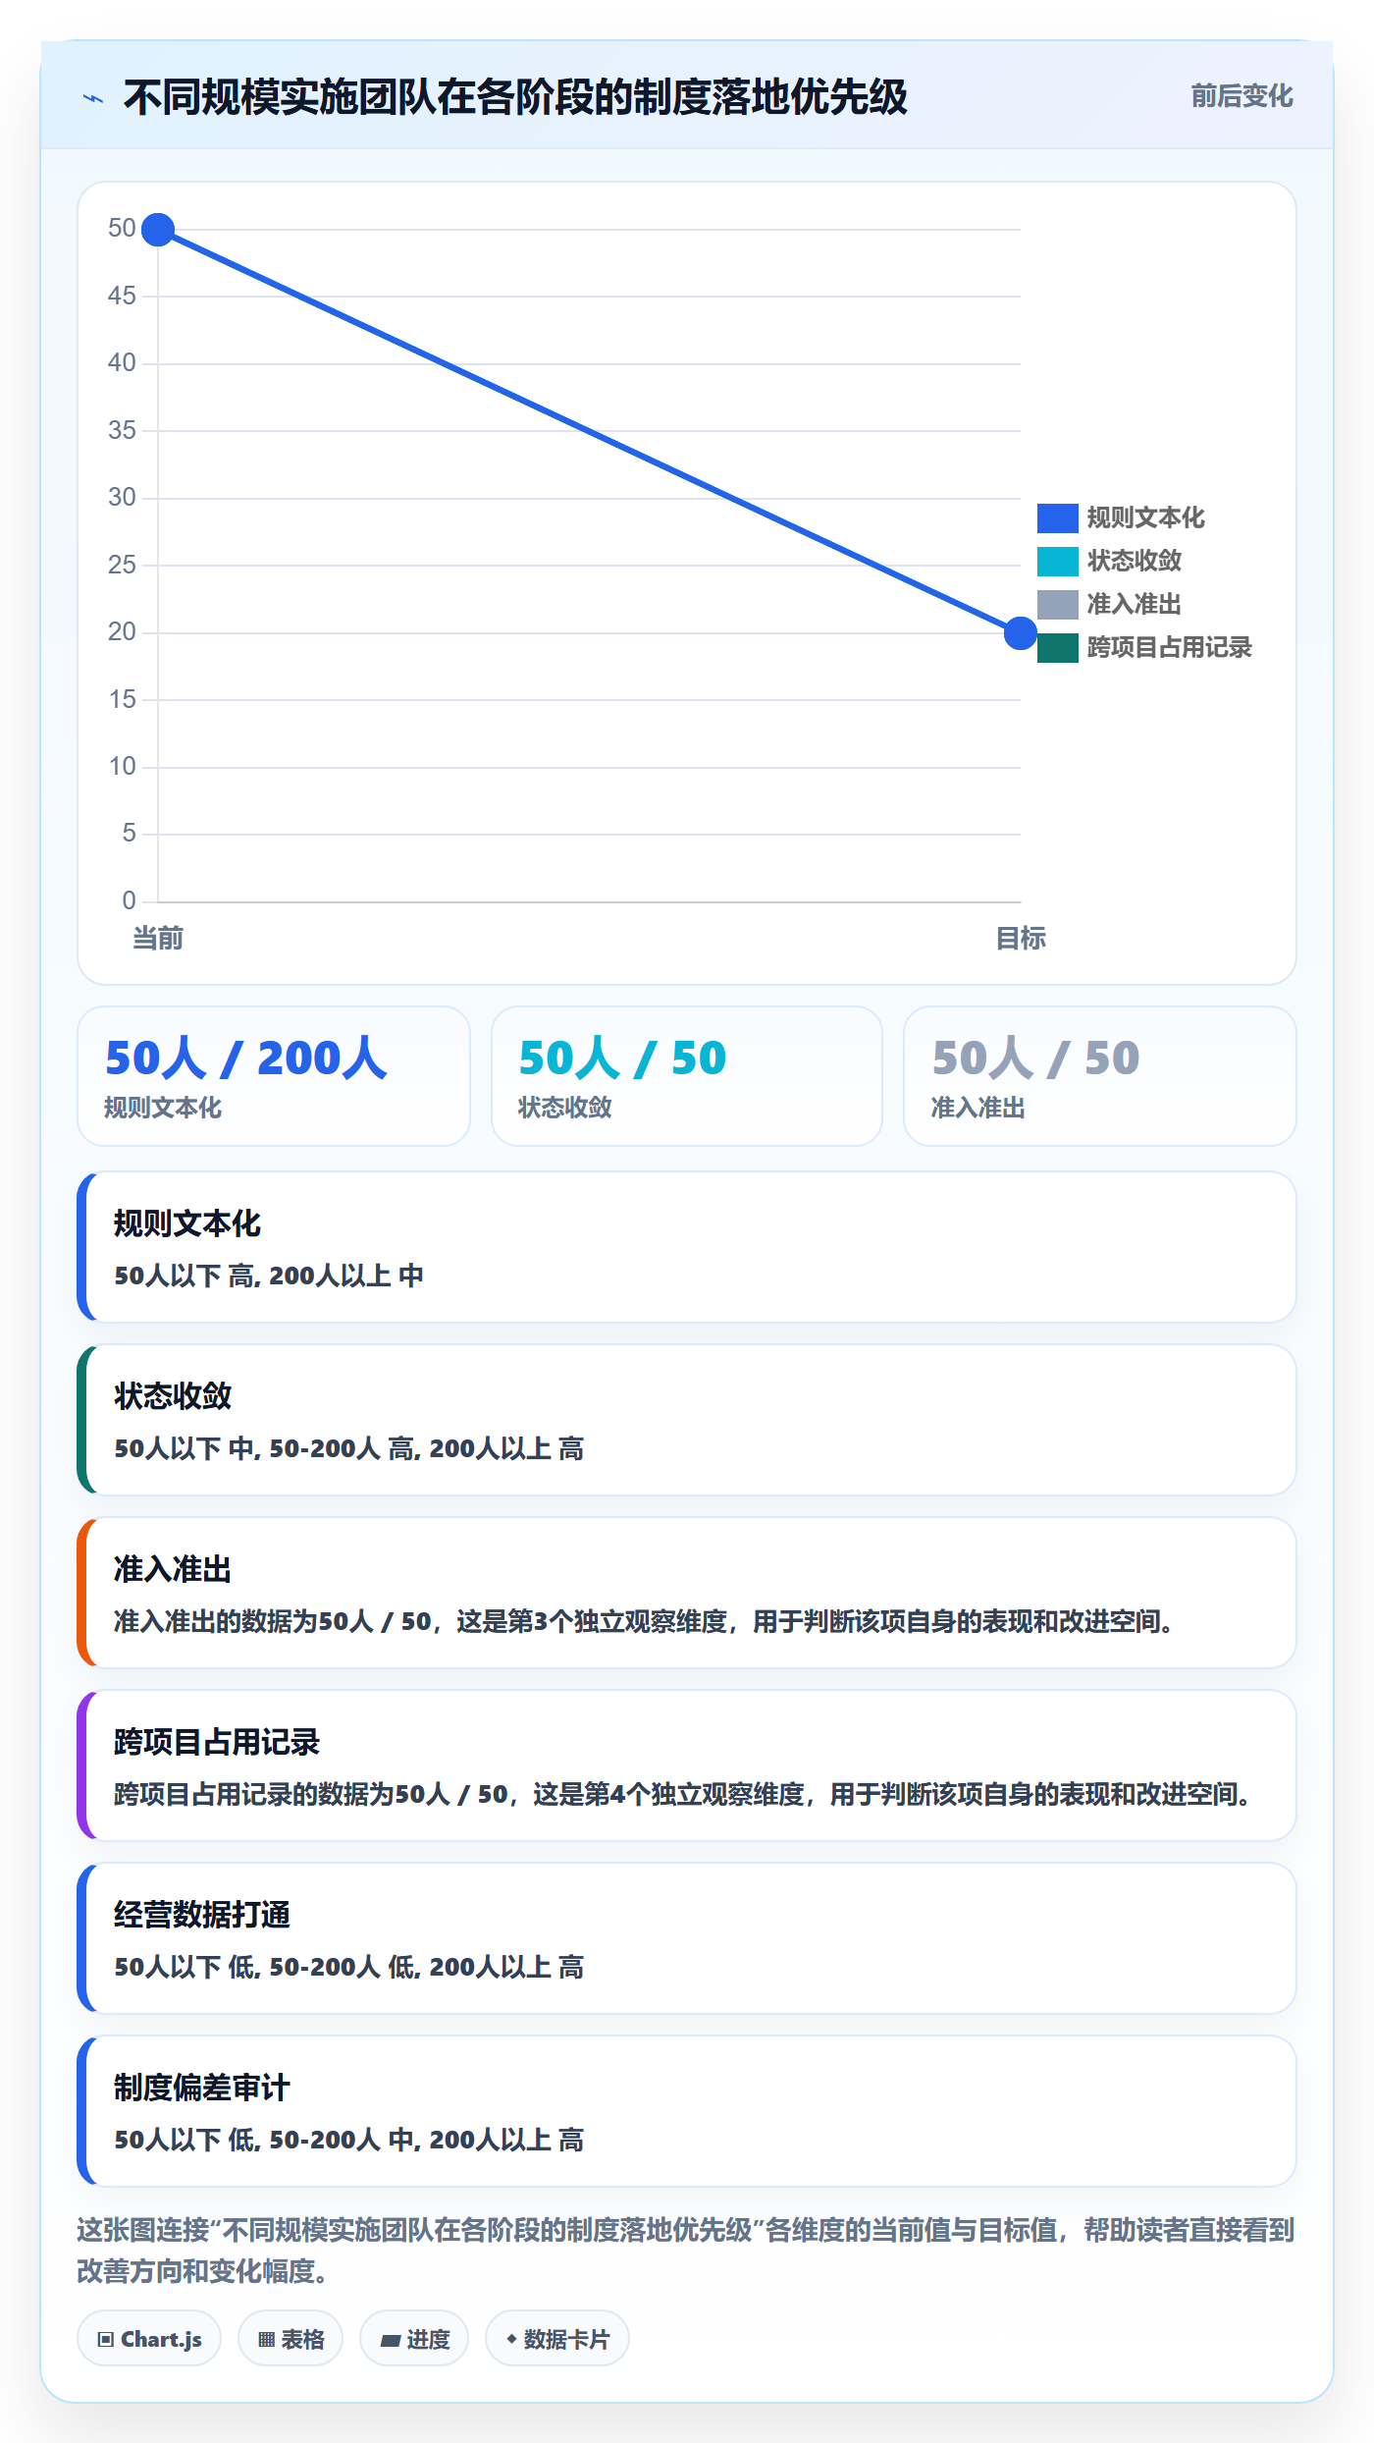This screenshot has width=1374, height=2443.
Task: Click the 目标 data point at 20
Action: click(1021, 633)
